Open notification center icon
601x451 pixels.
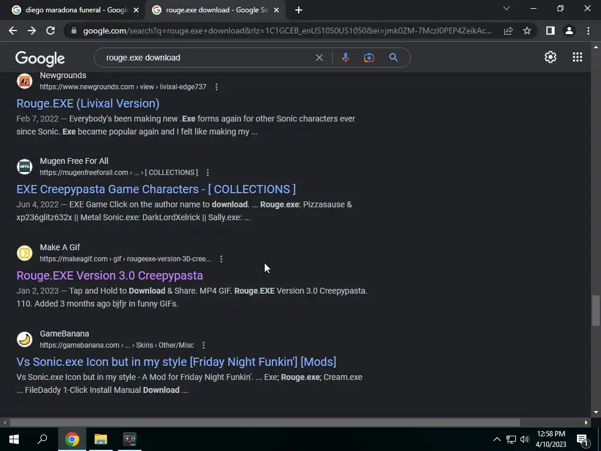pyautogui.click(x=583, y=439)
